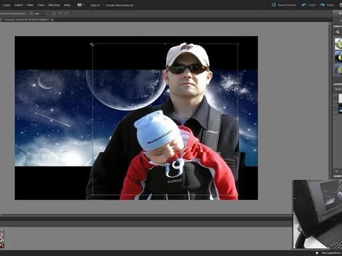Open the View menu
The width and height of the screenshot is (342, 256).
coord(41,5)
